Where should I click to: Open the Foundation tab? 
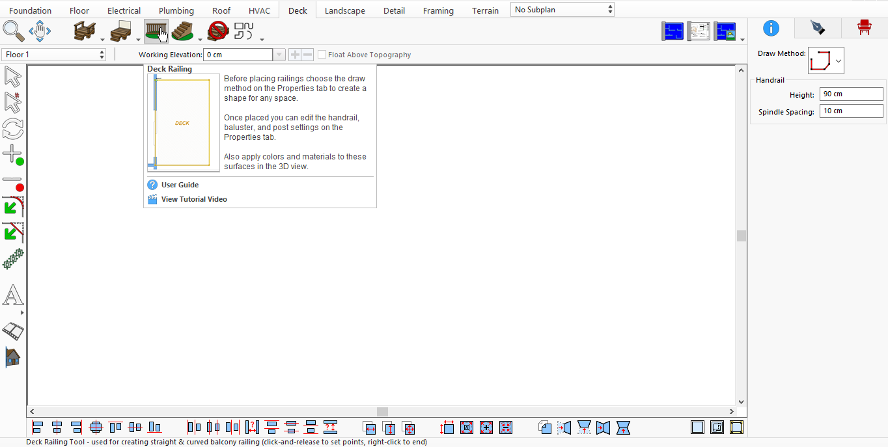[x=31, y=10]
